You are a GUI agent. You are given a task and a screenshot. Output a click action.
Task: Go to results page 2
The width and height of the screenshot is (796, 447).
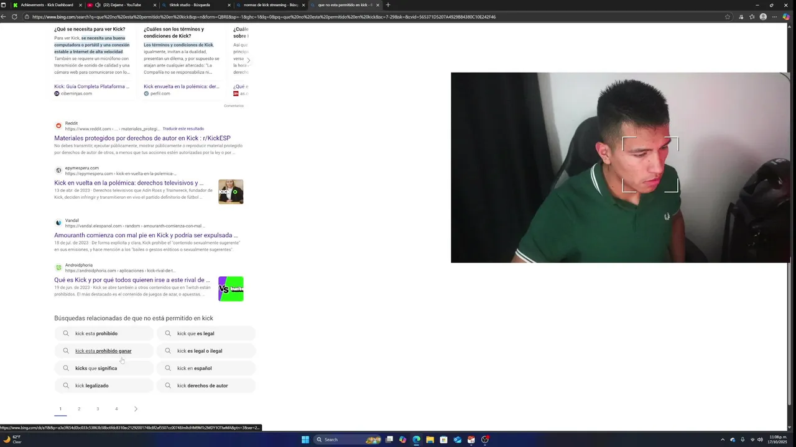79,409
